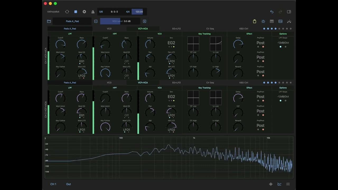Open CH 2 VCA Env selector EG2

171,97
